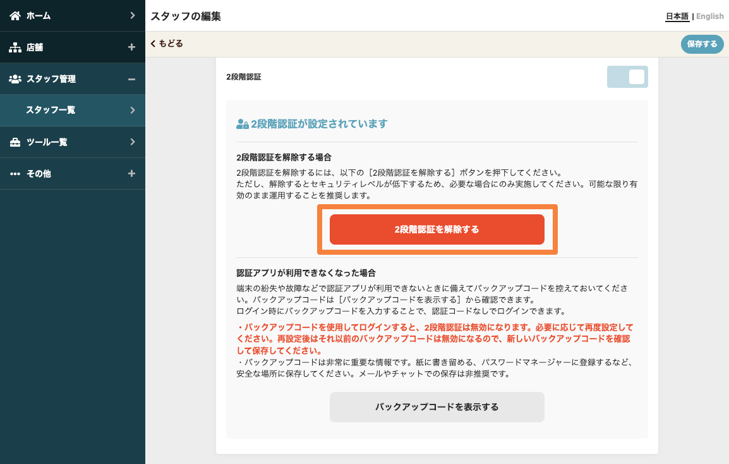Viewport: 729px width, 464px height.
Task: Open ツール一覧 via its chevron arrow
Action: [x=132, y=142]
